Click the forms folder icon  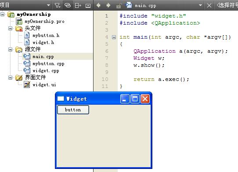[19, 78]
